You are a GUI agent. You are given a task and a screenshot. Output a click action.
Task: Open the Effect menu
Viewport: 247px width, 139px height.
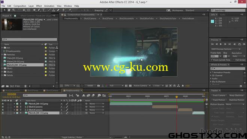click(x=39, y=6)
